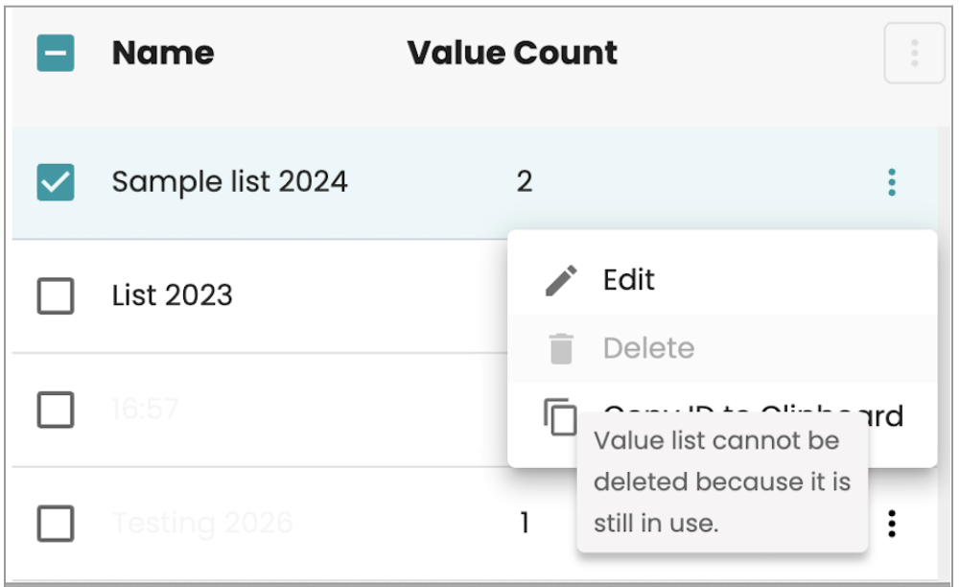959x587 pixels.
Task: Click the grey three-dot icon beside Value Count
Action: pos(914,53)
